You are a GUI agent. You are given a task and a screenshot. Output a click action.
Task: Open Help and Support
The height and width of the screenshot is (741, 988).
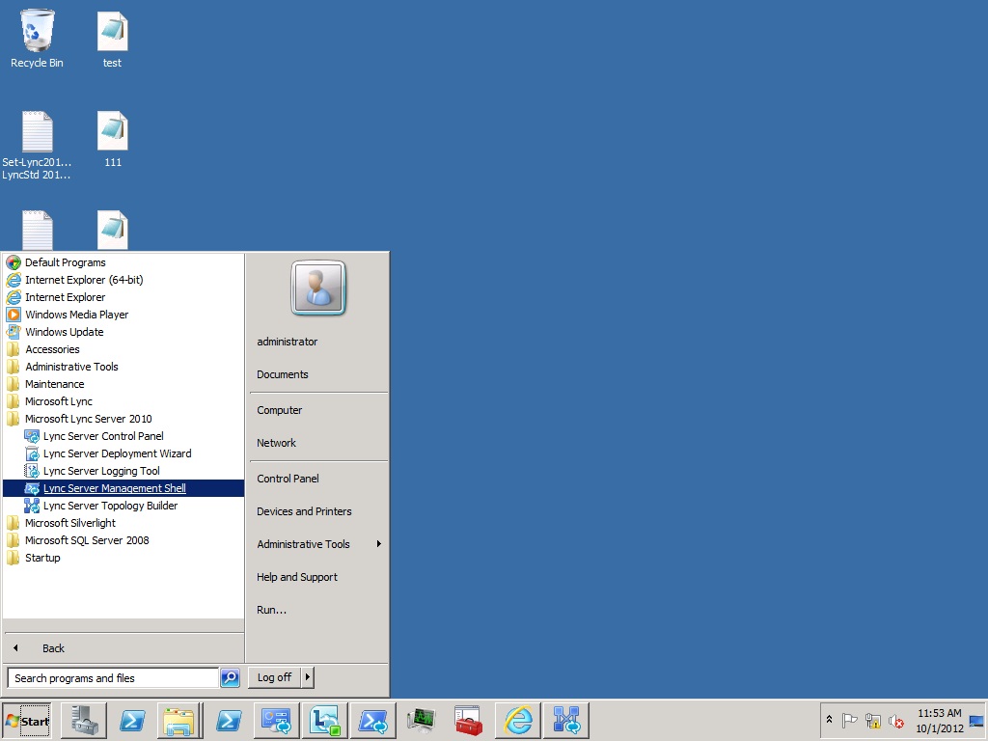tap(296, 577)
